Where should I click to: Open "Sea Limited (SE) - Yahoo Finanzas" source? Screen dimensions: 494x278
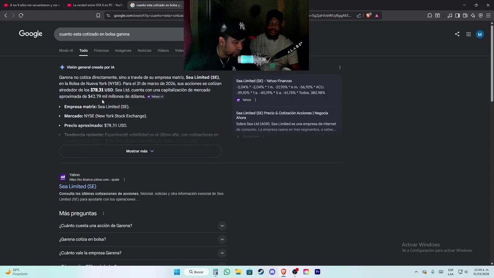click(x=264, y=81)
